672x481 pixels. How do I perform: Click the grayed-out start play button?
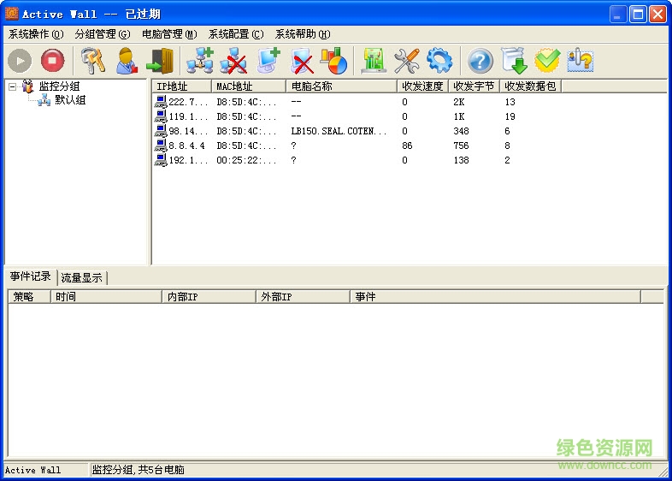20,61
